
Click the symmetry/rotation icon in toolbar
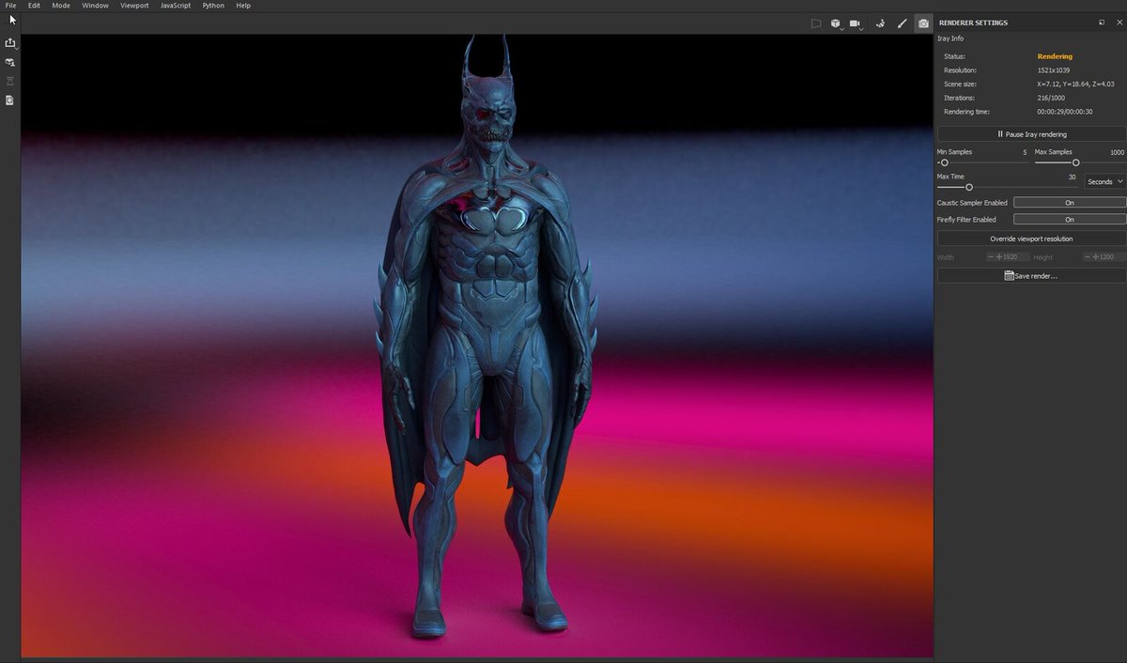pos(881,23)
